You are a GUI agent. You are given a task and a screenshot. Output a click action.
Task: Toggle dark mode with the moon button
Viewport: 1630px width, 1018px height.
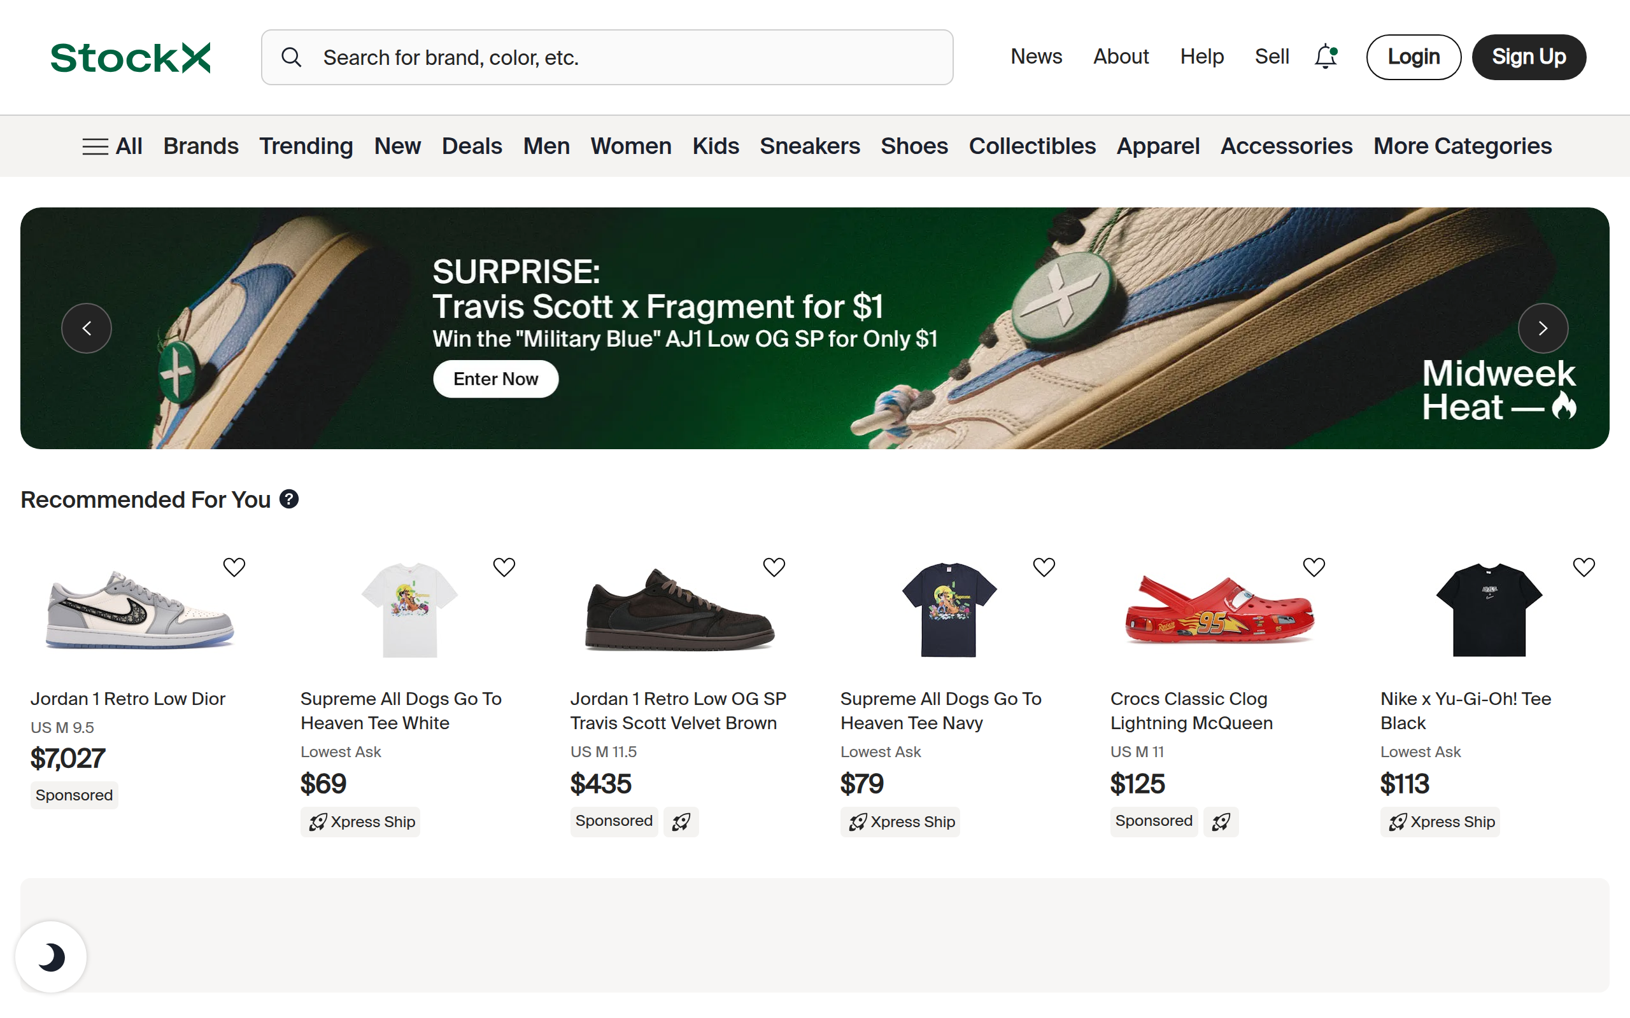click(51, 957)
